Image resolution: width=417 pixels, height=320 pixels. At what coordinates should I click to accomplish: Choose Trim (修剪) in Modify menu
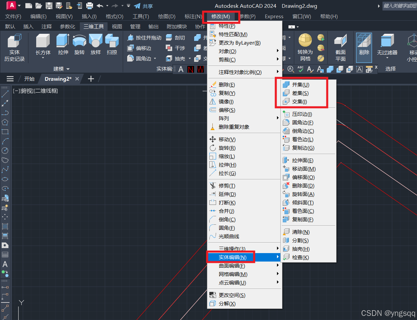245,186
